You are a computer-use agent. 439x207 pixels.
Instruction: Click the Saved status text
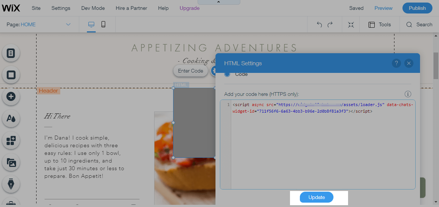pos(356,8)
